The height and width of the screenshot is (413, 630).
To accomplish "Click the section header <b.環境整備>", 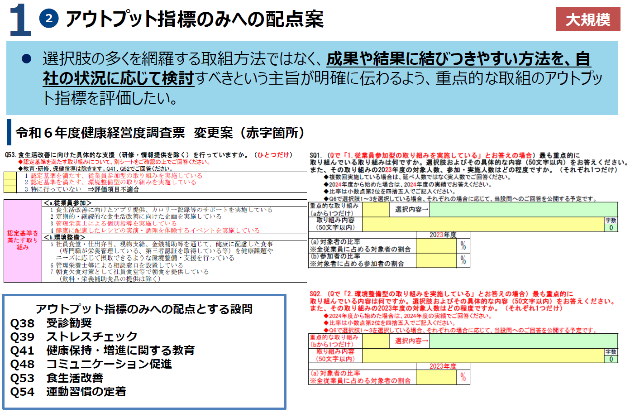I will 64,237.
